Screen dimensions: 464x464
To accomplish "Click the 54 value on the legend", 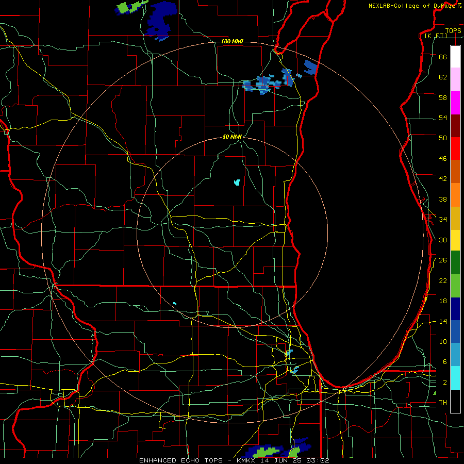I will click(443, 118).
